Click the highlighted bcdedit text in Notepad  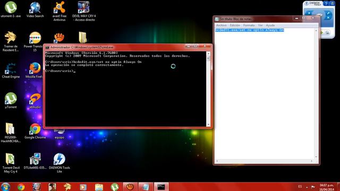(249, 30)
